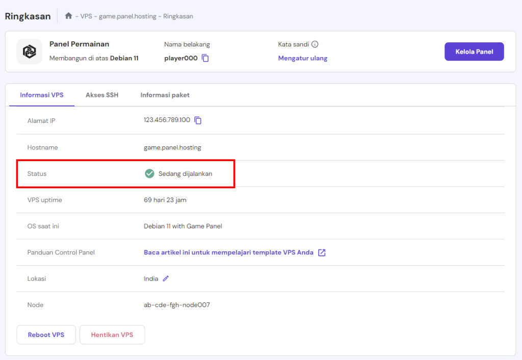Click the green running status checkmark
This screenshot has height=360, width=522.
tap(149, 173)
